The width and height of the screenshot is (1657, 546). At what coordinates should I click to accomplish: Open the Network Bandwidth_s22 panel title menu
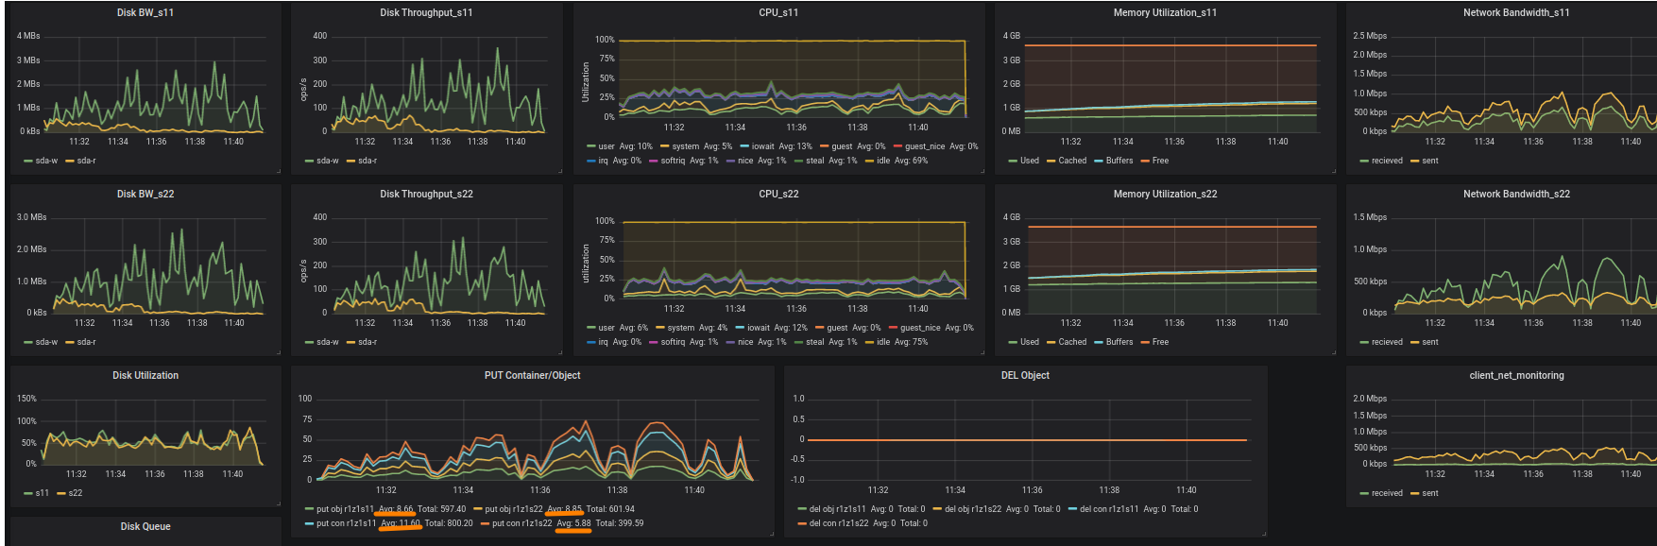[1516, 194]
